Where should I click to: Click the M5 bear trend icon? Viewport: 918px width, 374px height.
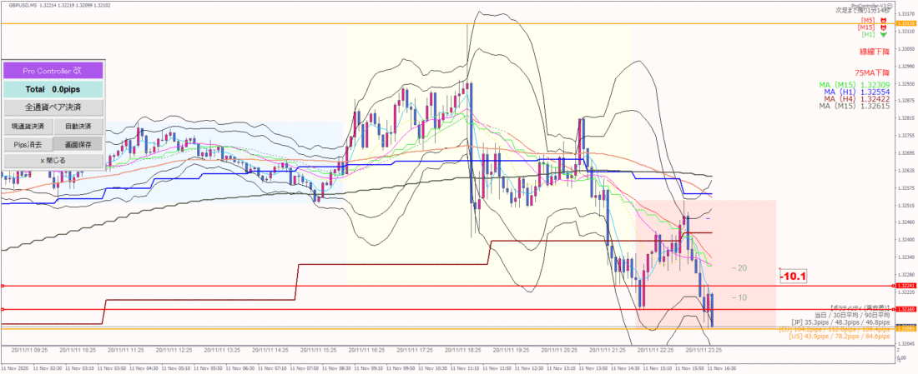click(884, 21)
